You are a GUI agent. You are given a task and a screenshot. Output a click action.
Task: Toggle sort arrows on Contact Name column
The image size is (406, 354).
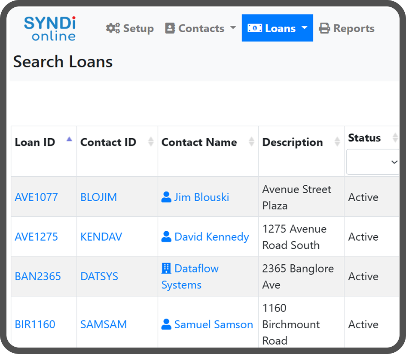pos(251,142)
